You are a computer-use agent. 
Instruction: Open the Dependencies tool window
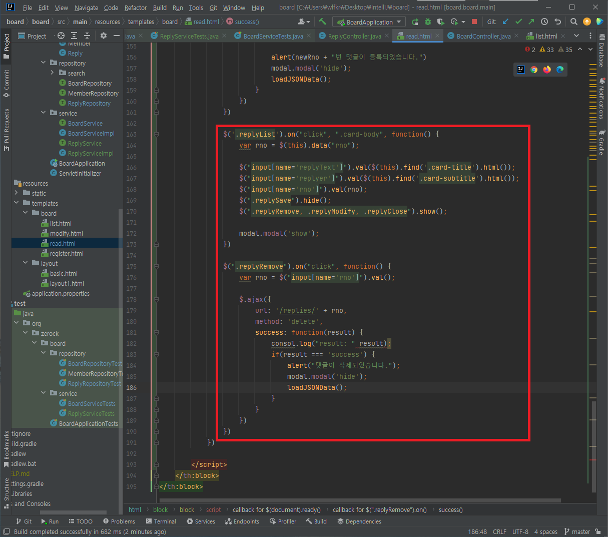(359, 521)
